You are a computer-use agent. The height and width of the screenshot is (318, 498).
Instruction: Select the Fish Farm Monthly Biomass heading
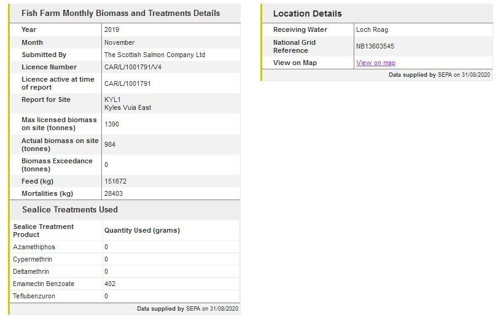120,13
